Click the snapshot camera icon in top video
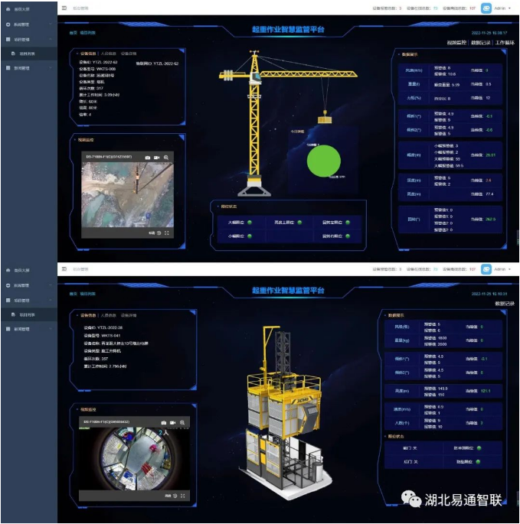The image size is (520, 524). coord(148,157)
